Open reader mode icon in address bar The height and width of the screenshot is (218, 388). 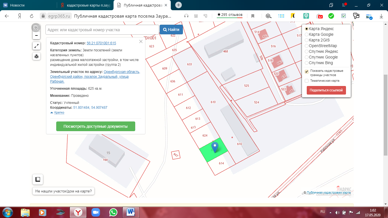[x=196, y=16]
